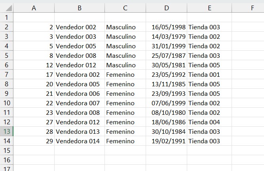Viewport: 264px width, 171px height.
Task: Select column B header
Action: click(x=80, y=8)
